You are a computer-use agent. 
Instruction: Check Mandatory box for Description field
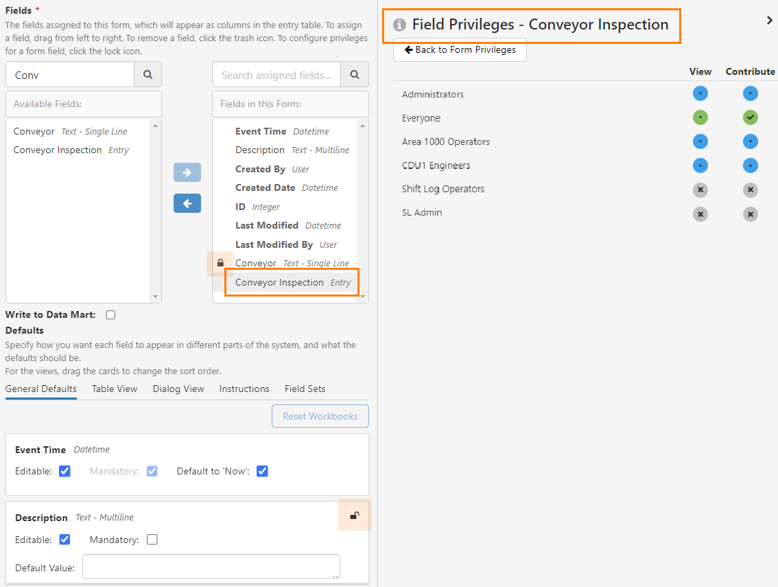152,540
